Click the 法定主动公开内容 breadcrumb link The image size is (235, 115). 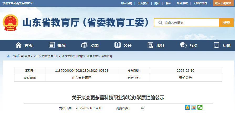coord(73,56)
